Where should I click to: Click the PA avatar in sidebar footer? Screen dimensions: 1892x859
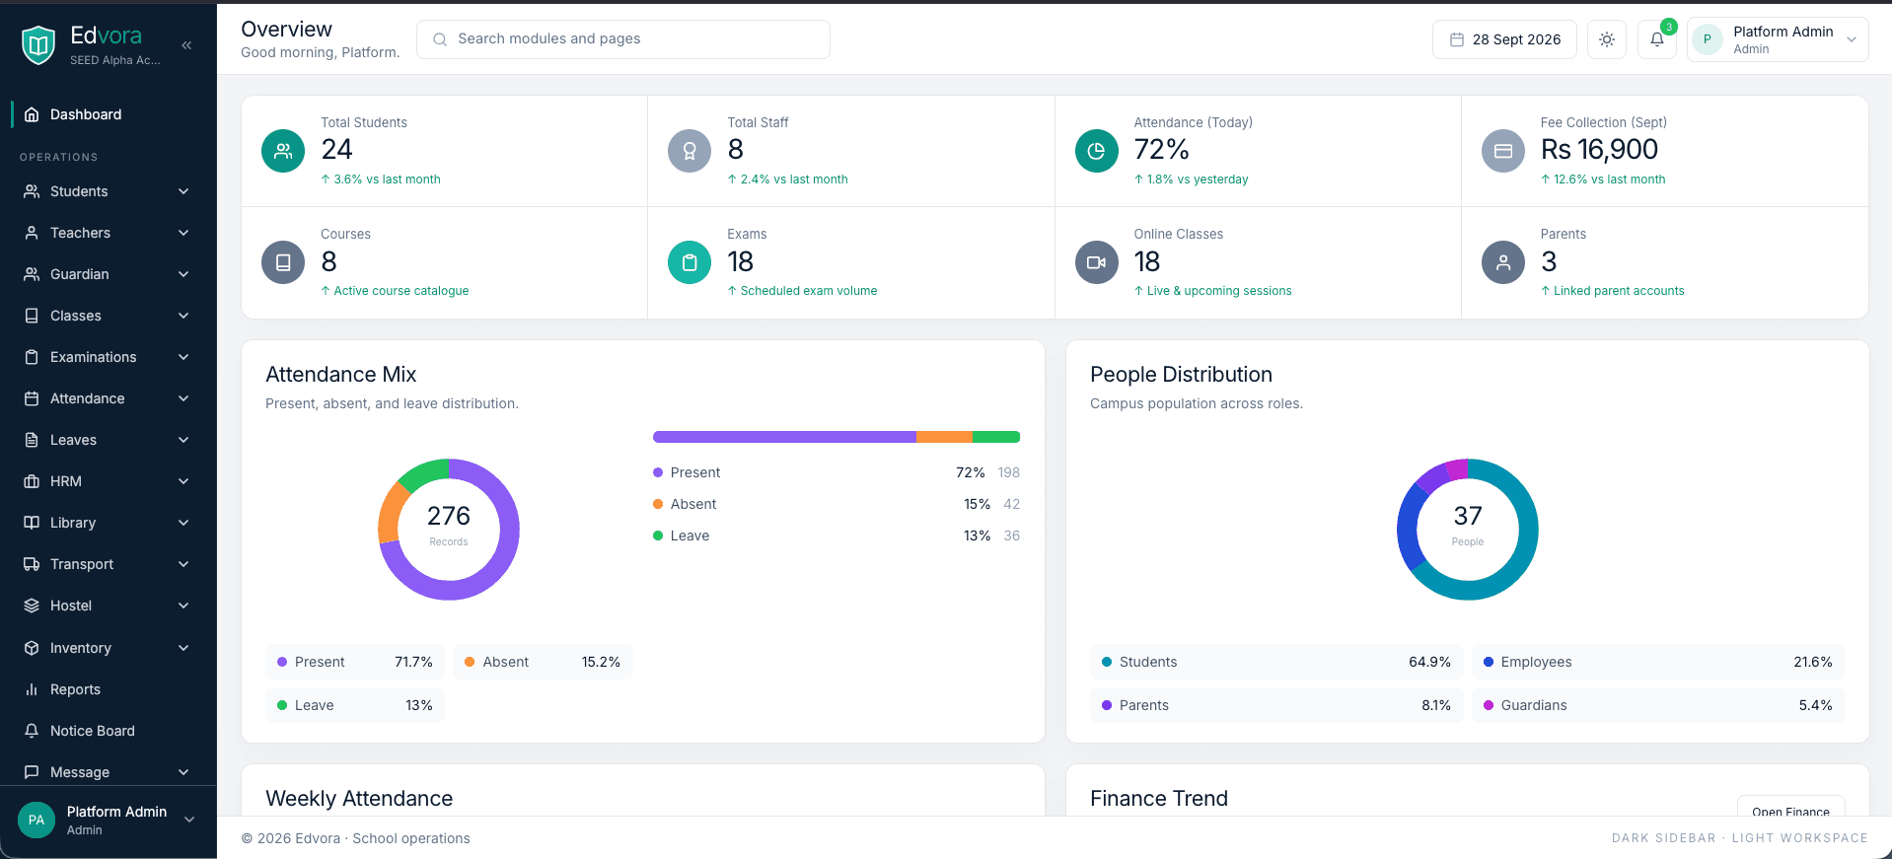(x=36, y=820)
